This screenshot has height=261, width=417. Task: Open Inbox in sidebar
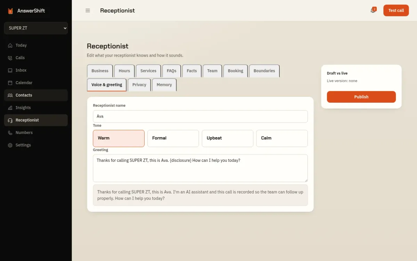click(x=36, y=70)
